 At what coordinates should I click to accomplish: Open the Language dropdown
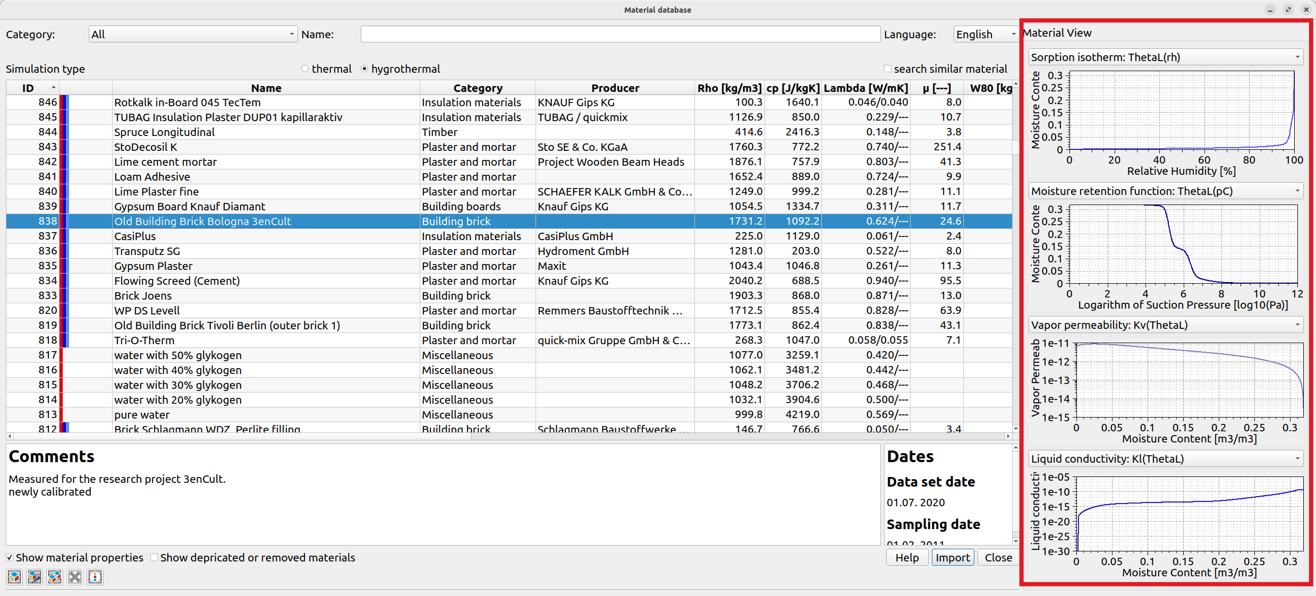coord(986,35)
